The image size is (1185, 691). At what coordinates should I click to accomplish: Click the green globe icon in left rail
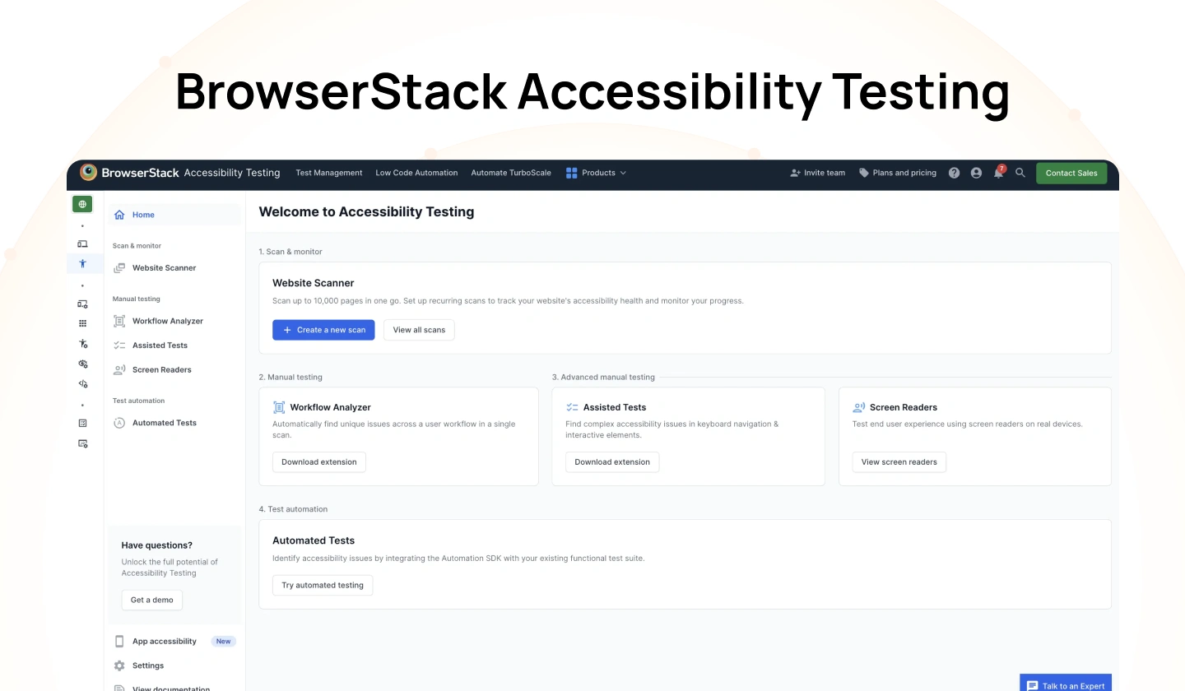pos(82,204)
